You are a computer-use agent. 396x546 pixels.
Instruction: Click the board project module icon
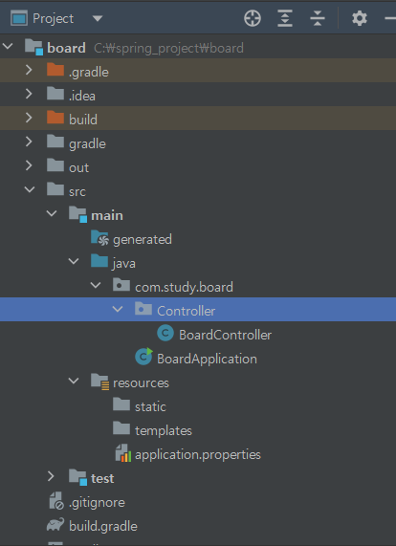pyautogui.click(x=34, y=47)
